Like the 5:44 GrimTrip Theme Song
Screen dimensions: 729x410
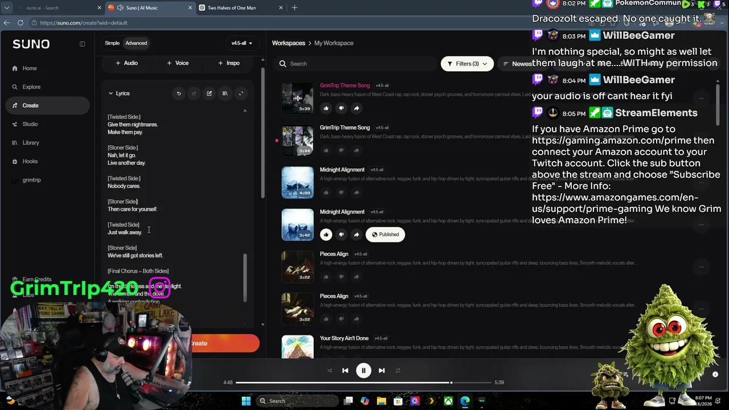coord(326,150)
